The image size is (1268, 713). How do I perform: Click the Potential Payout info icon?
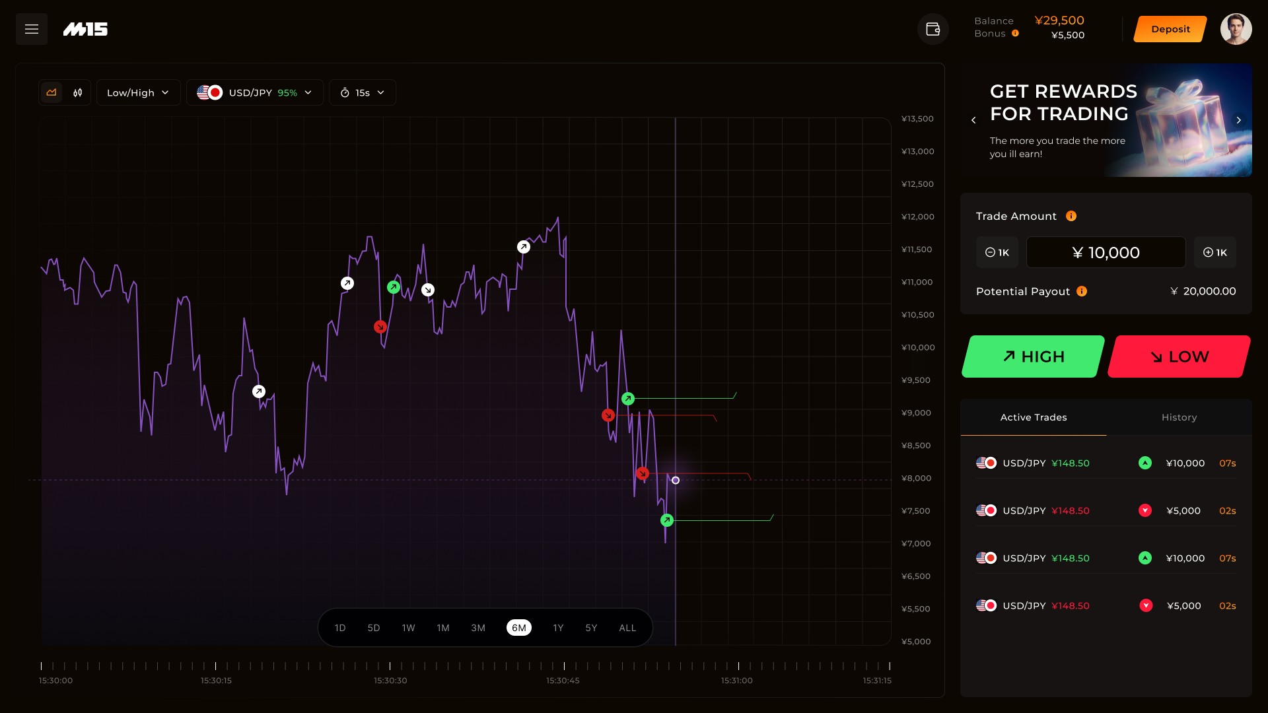coord(1082,291)
